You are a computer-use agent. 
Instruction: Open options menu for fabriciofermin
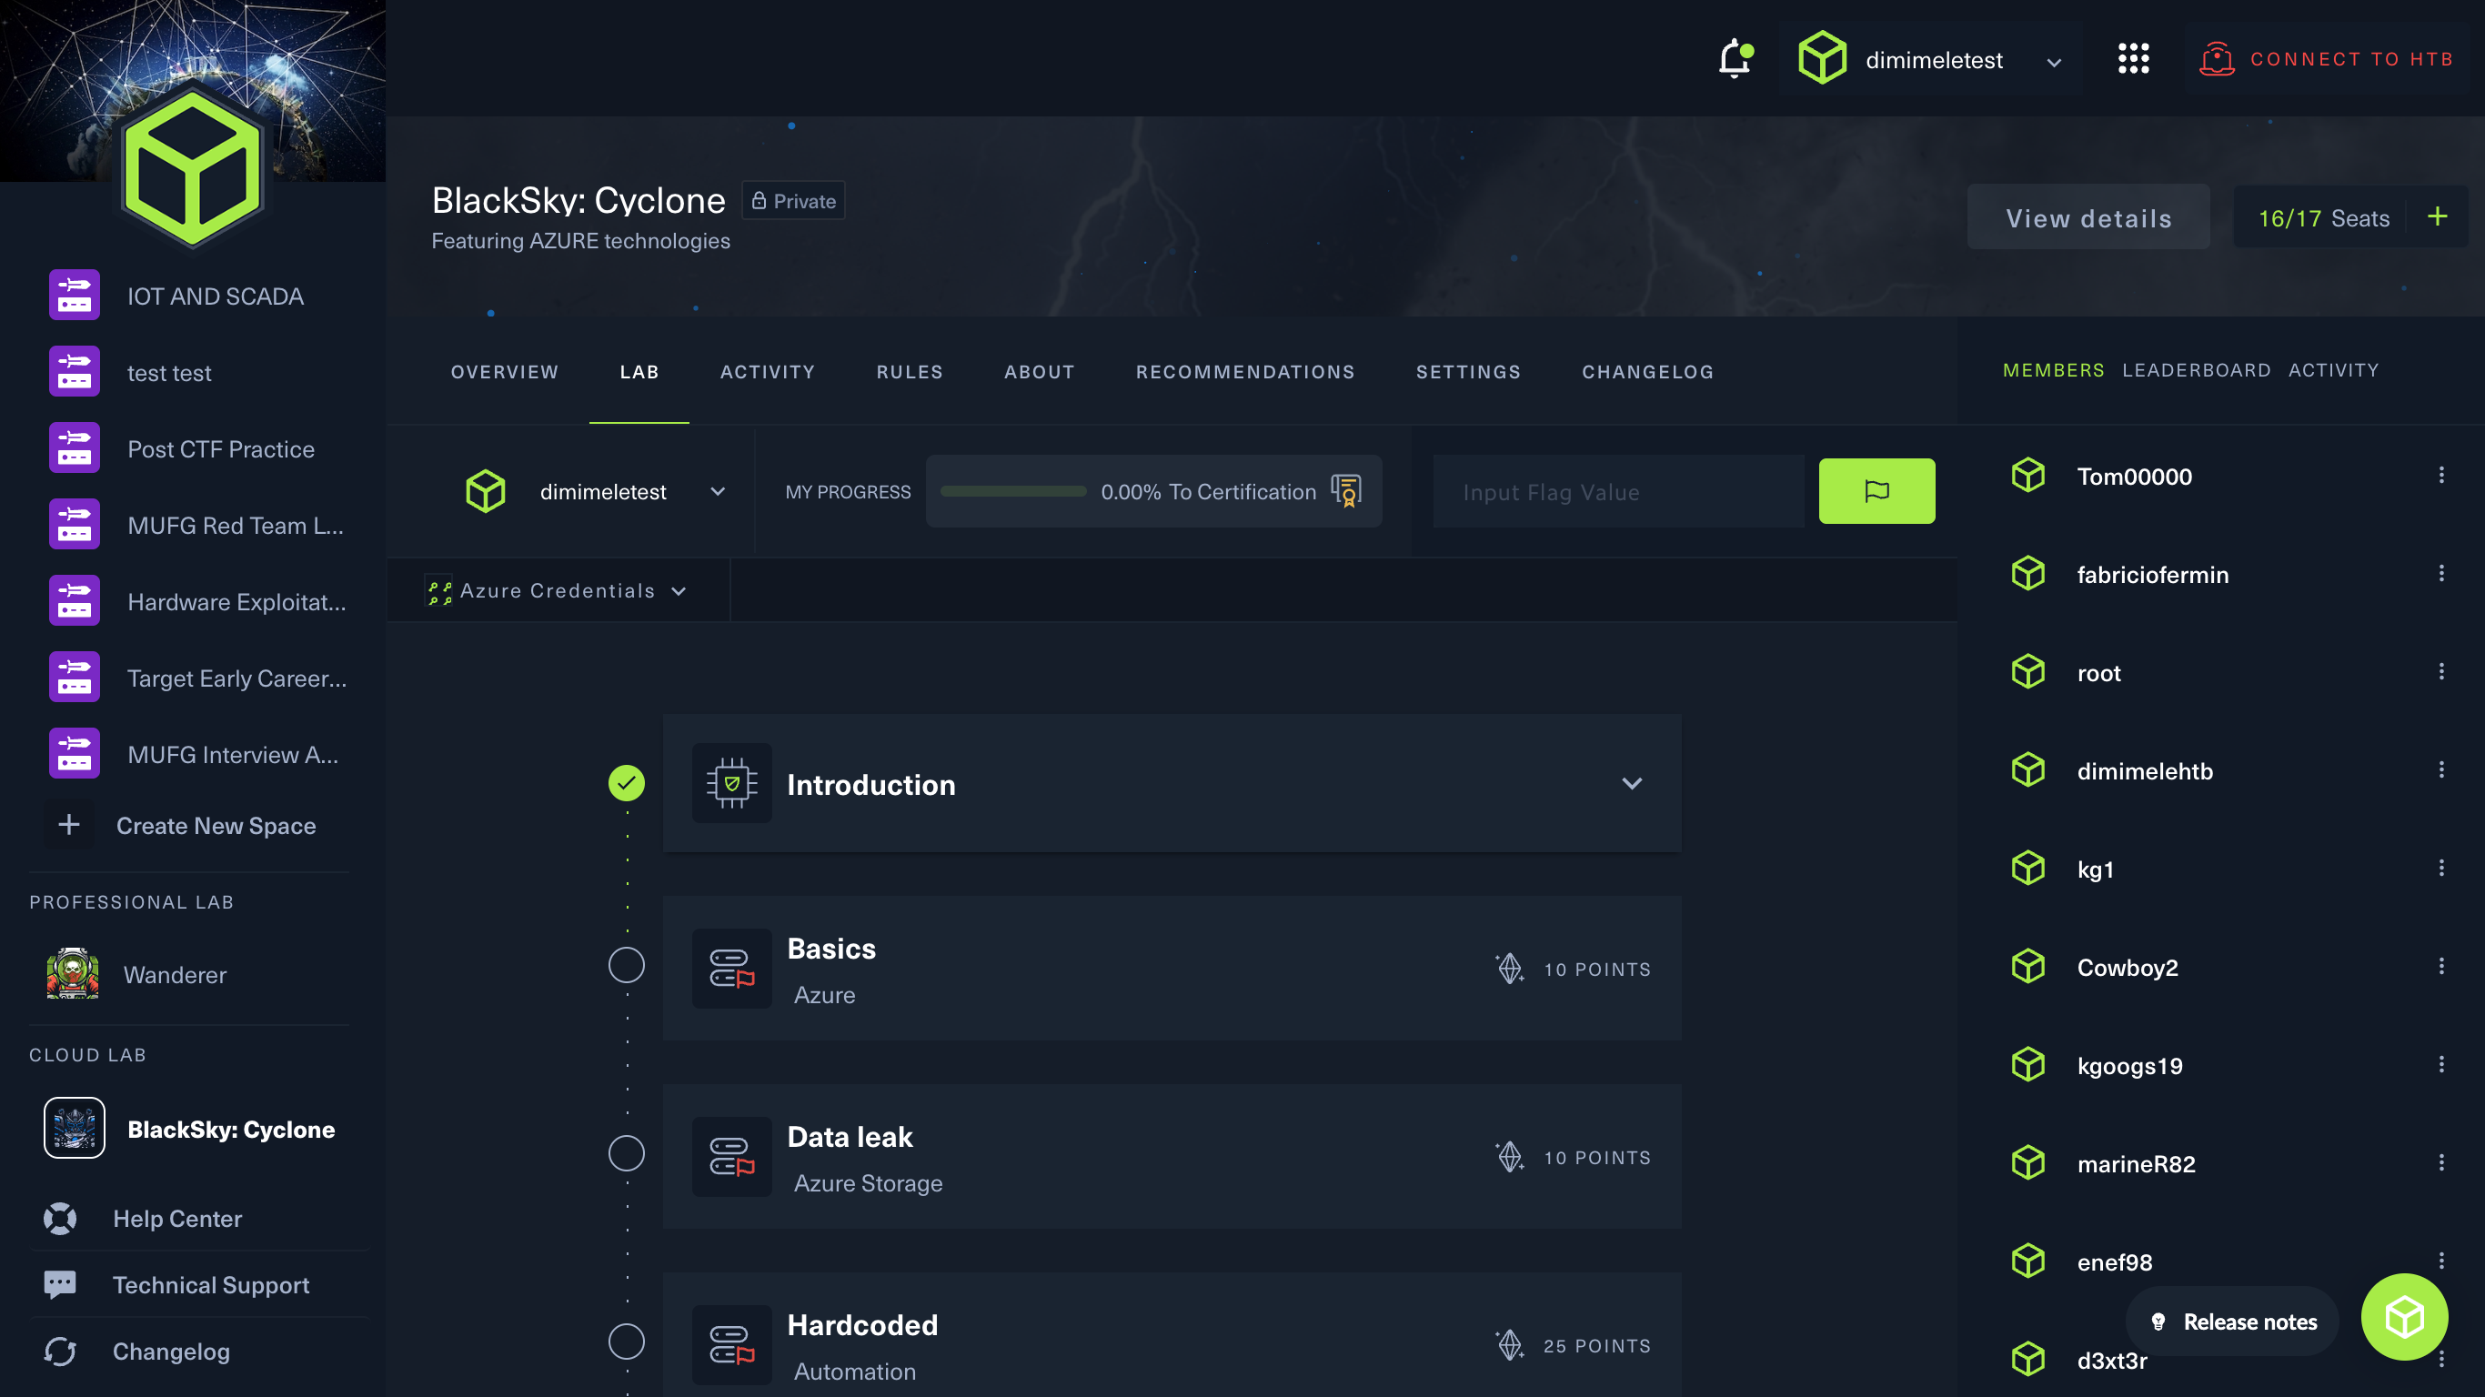pos(2440,573)
